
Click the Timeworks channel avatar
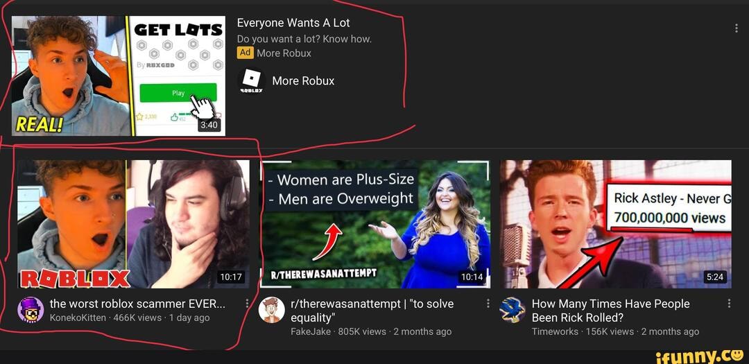click(513, 310)
